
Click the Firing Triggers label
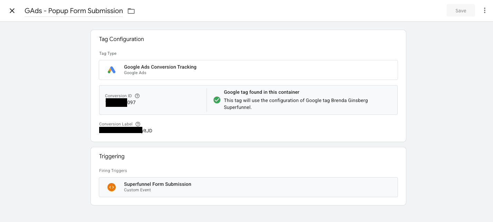(113, 171)
